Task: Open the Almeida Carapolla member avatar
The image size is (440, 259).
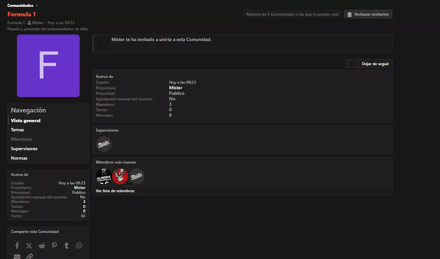Action: point(104,176)
